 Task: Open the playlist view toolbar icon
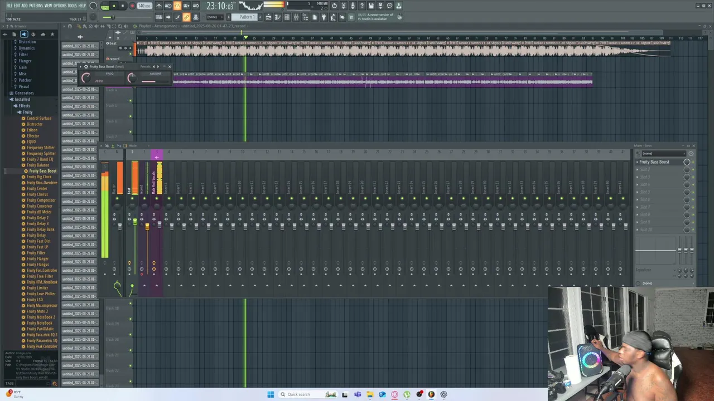coord(268,17)
